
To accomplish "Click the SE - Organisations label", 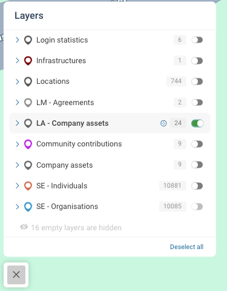I will [x=67, y=207].
